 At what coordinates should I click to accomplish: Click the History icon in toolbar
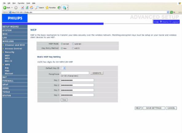pyautogui.click(x=59, y=8)
